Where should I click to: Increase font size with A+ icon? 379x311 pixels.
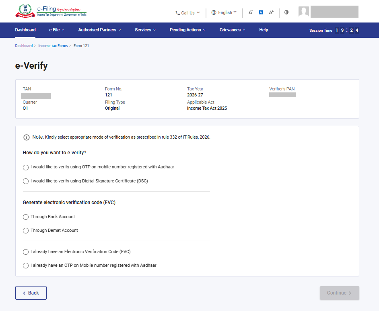coord(271,12)
